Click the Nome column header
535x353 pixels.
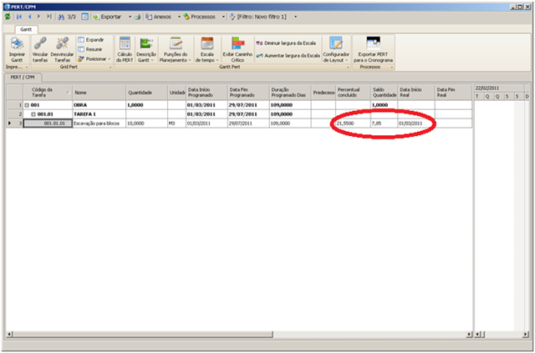[x=99, y=93]
